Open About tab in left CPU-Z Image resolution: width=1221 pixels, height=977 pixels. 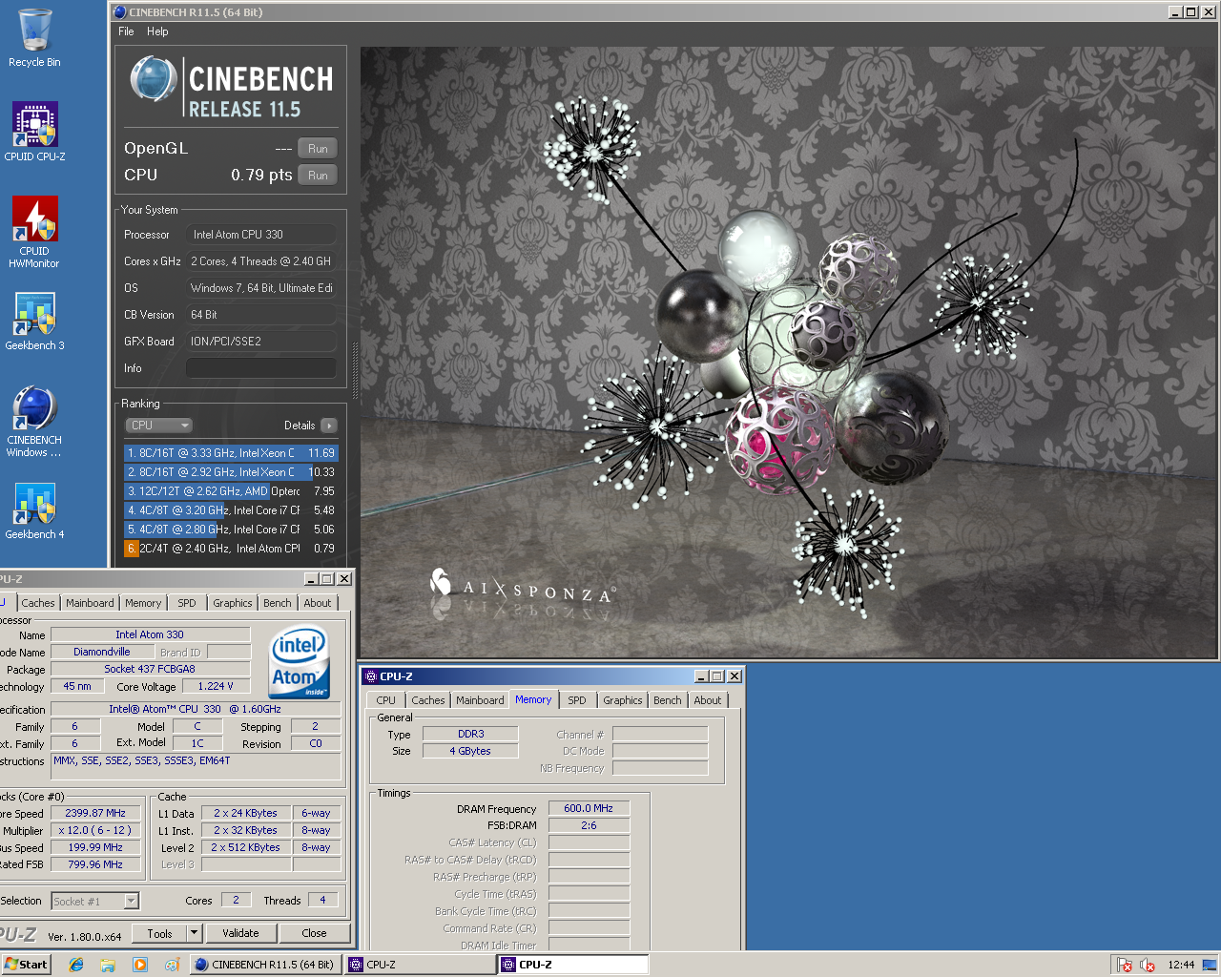point(318,603)
